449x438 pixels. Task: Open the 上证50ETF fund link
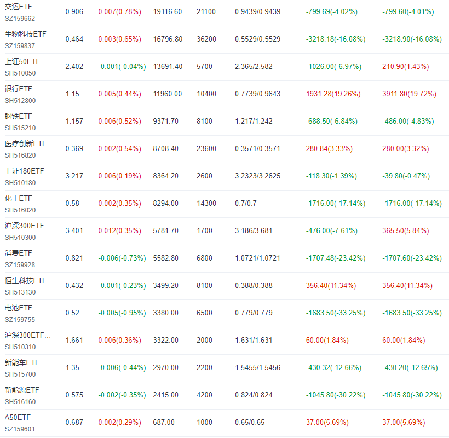[22, 61]
